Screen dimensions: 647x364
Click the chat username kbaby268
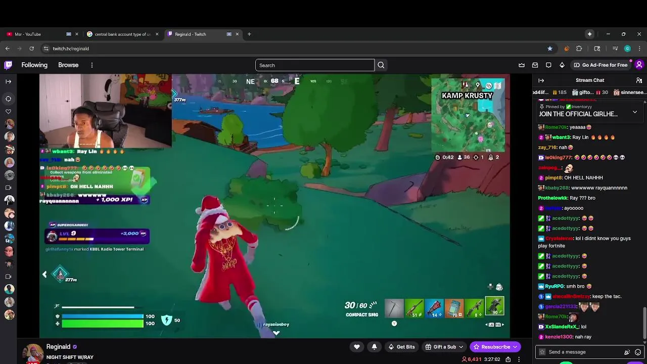tap(558, 188)
